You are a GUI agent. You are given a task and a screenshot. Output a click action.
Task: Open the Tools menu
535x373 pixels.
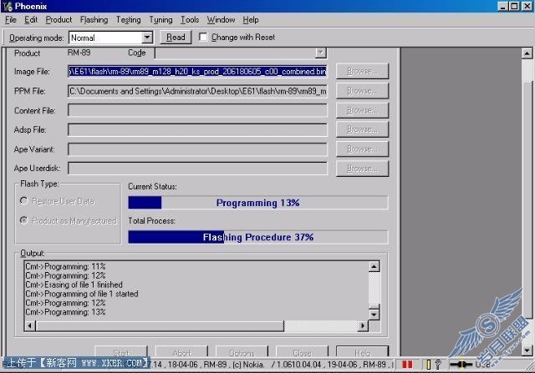[190, 20]
